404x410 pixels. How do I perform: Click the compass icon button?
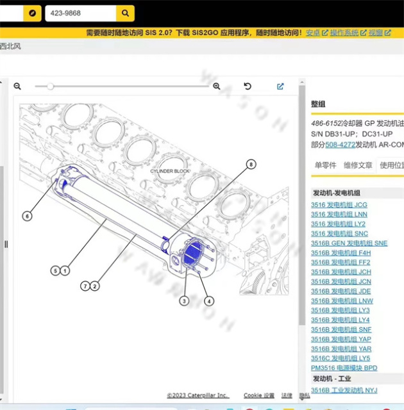coord(31,13)
